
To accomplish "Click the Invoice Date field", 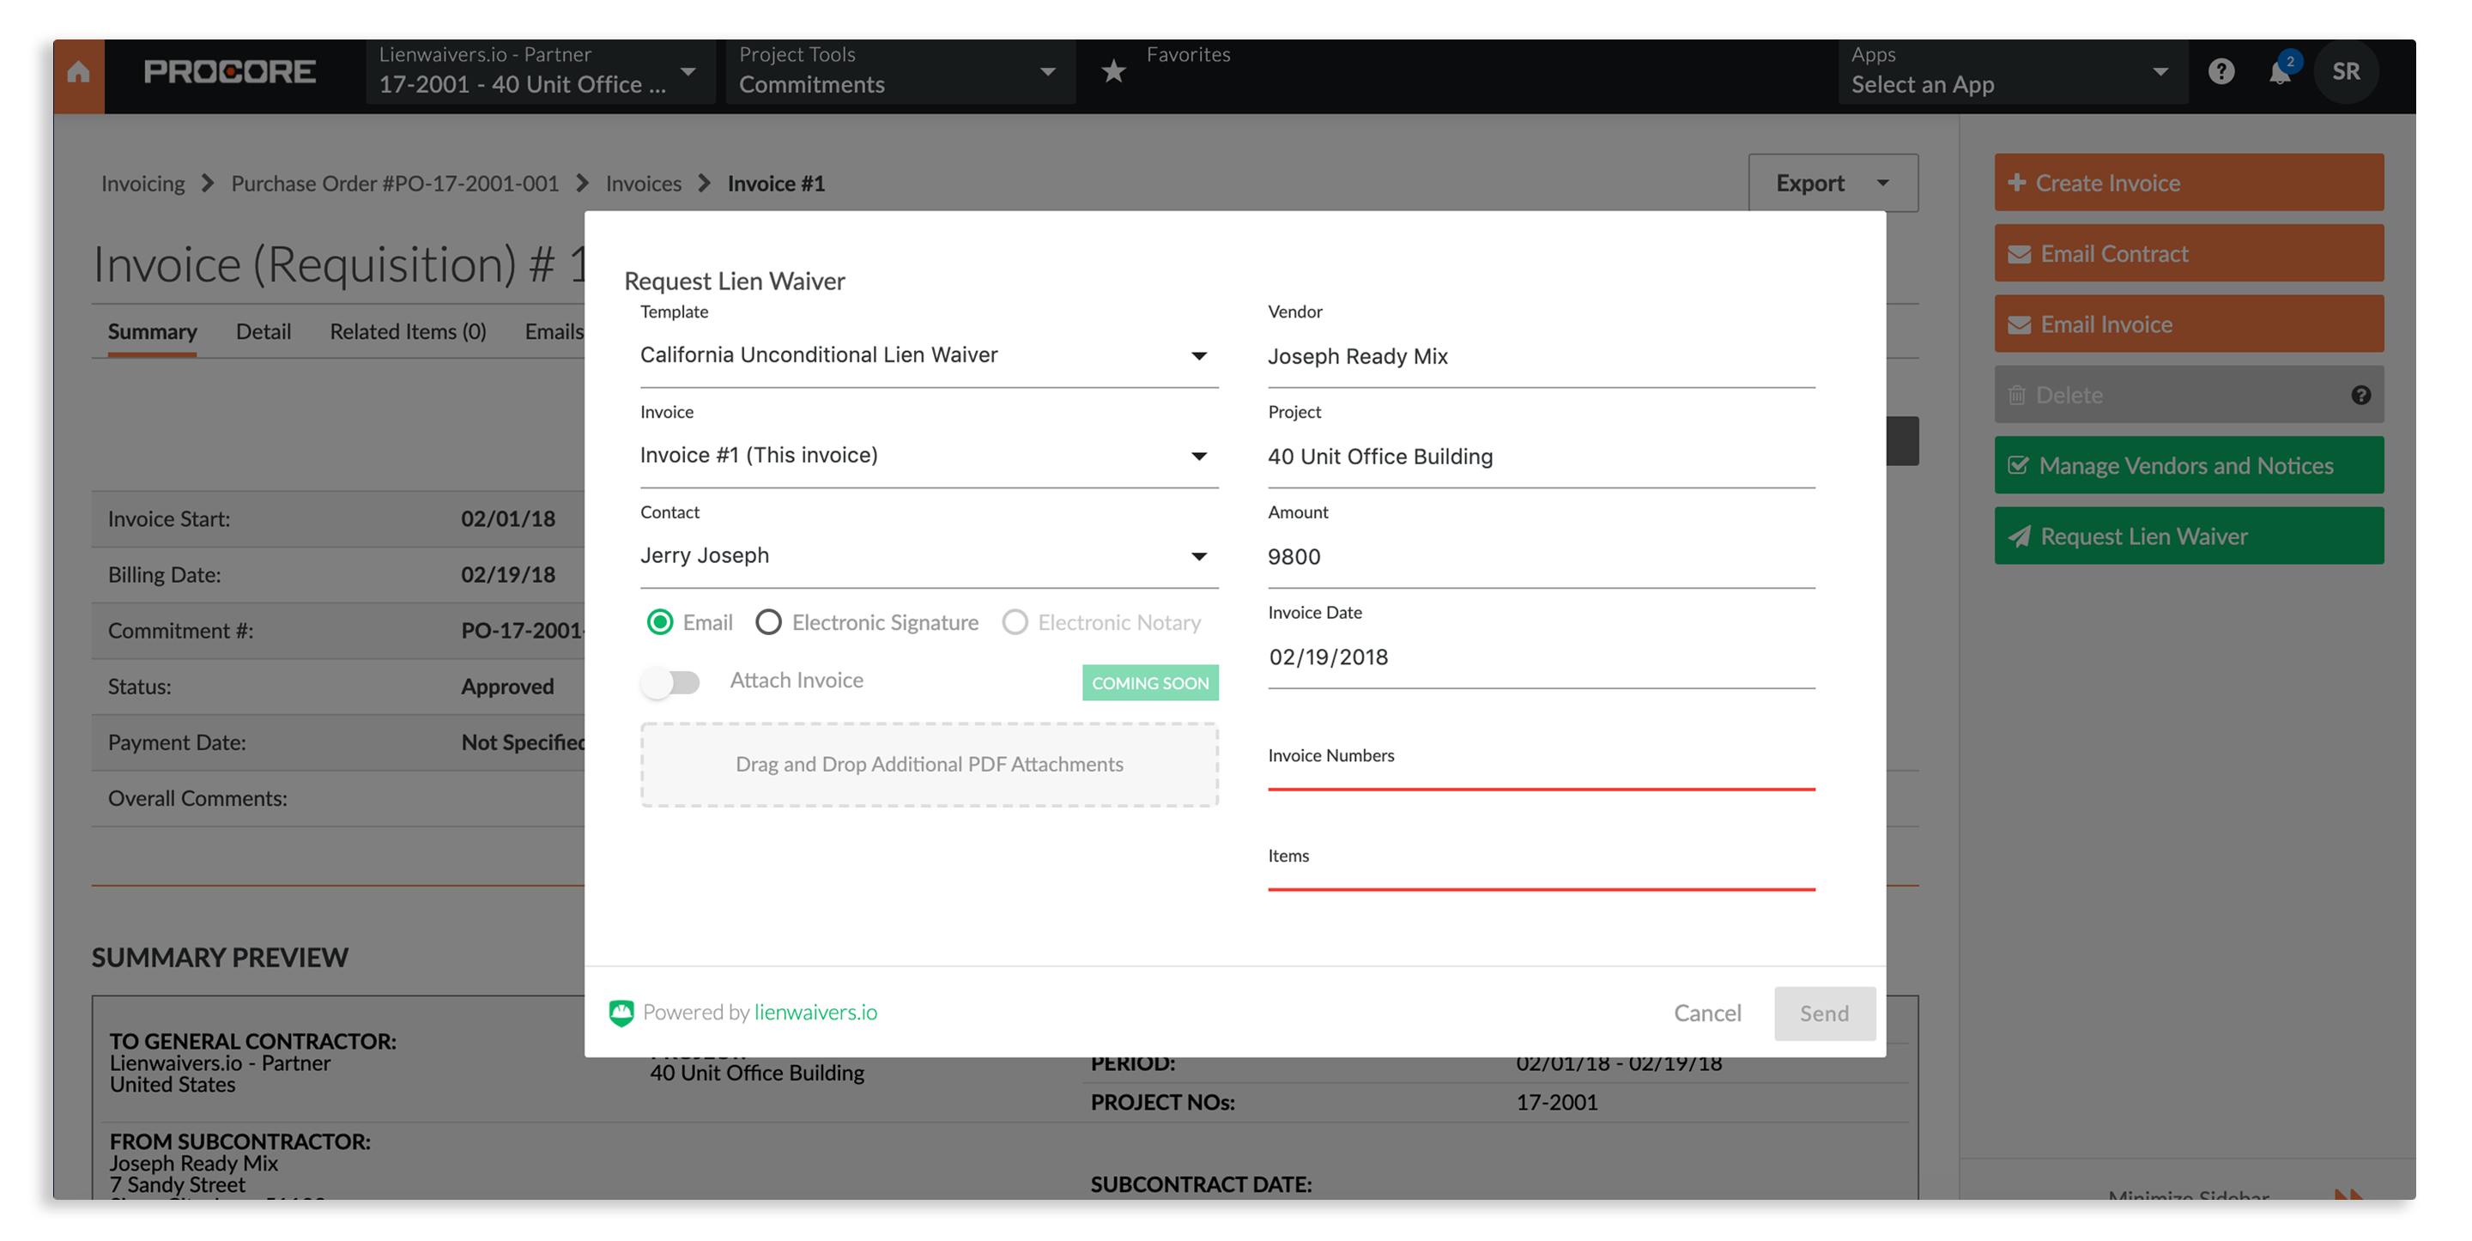I will pyautogui.click(x=1542, y=657).
